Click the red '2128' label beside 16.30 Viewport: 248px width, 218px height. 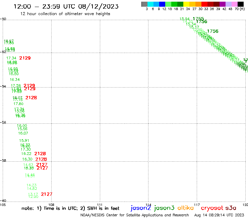pos(41,159)
